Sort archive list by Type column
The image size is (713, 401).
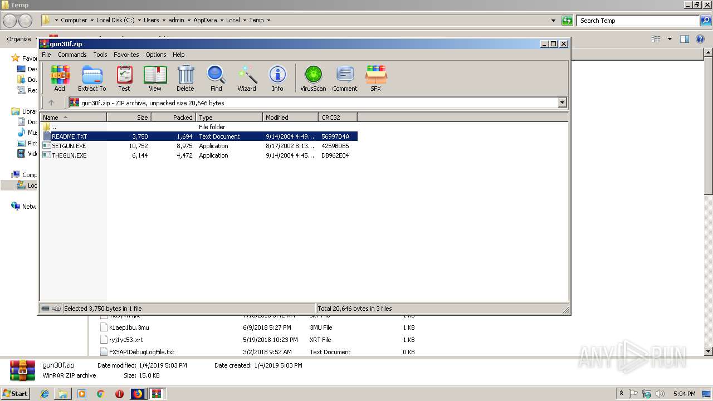(x=229, y=117)
